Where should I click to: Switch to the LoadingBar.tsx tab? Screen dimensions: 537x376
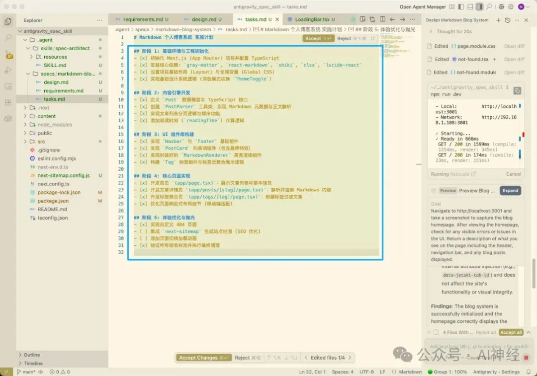tap(312, 20)
